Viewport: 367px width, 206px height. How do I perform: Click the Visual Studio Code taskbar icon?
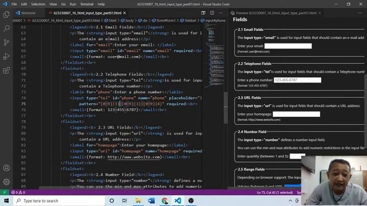[178, 201]
